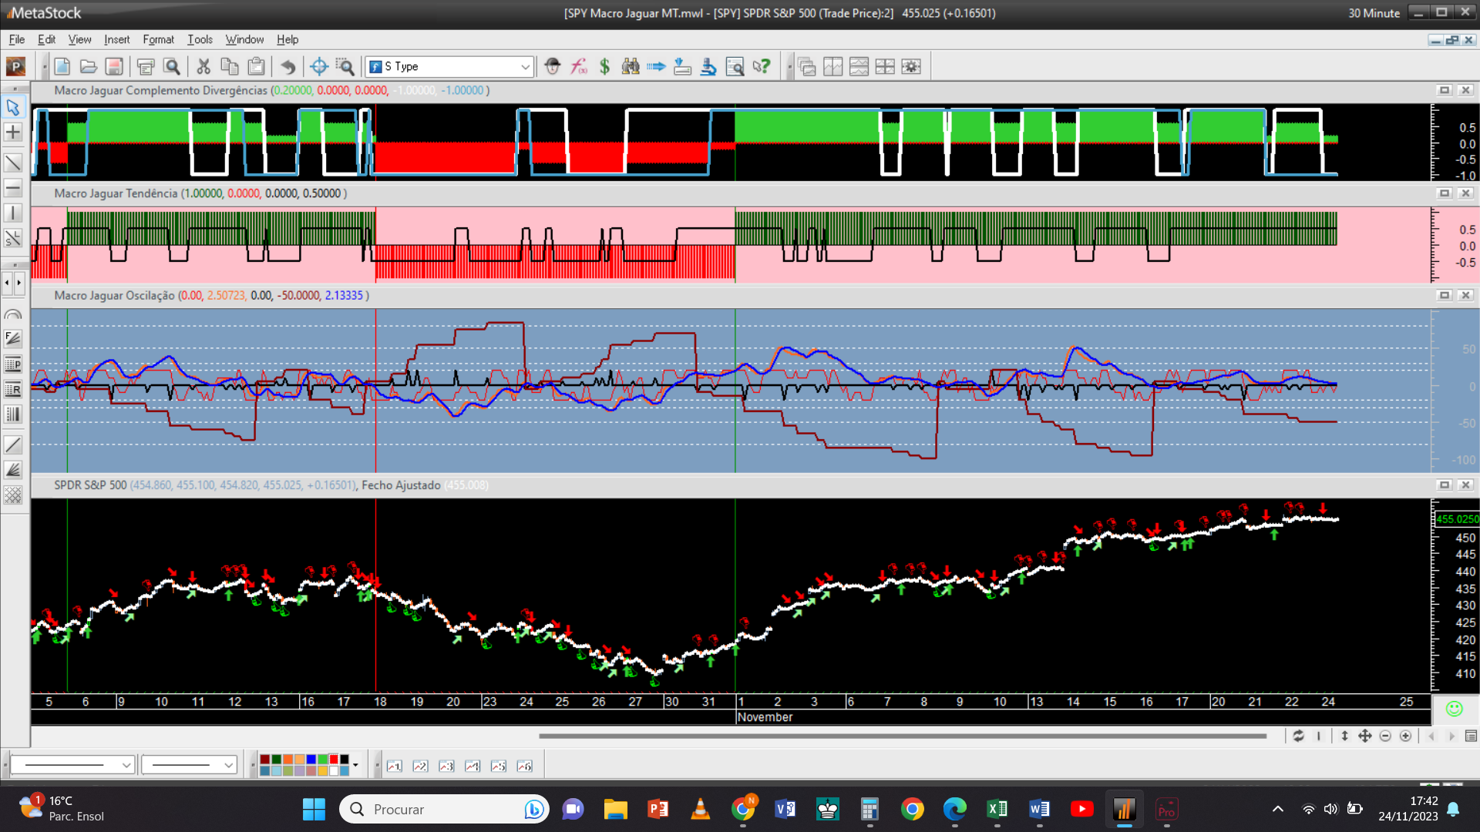This screenshot has width=1480, height=832.
Task: Toggle chart layout button number 1
Action: (394, 766)
